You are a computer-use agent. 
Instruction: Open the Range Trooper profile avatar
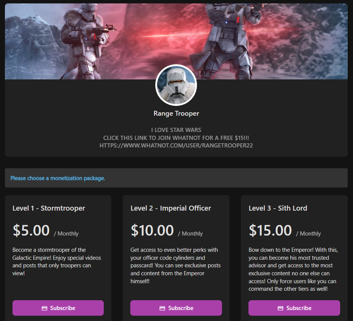point(176,85)
